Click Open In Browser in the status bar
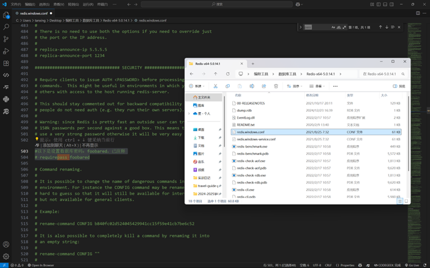The width and height of the screenshot is (430, 268). pos(40,265)
